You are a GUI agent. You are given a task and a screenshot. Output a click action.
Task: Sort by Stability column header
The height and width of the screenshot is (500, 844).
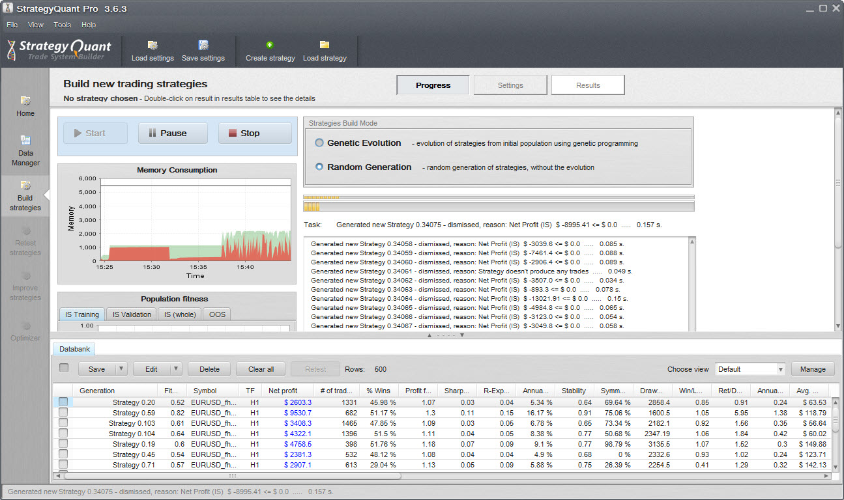pyautogui.click(x=574, y=391)
